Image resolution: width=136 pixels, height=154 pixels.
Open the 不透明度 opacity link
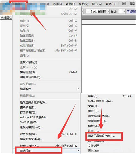tap(131, 12)
